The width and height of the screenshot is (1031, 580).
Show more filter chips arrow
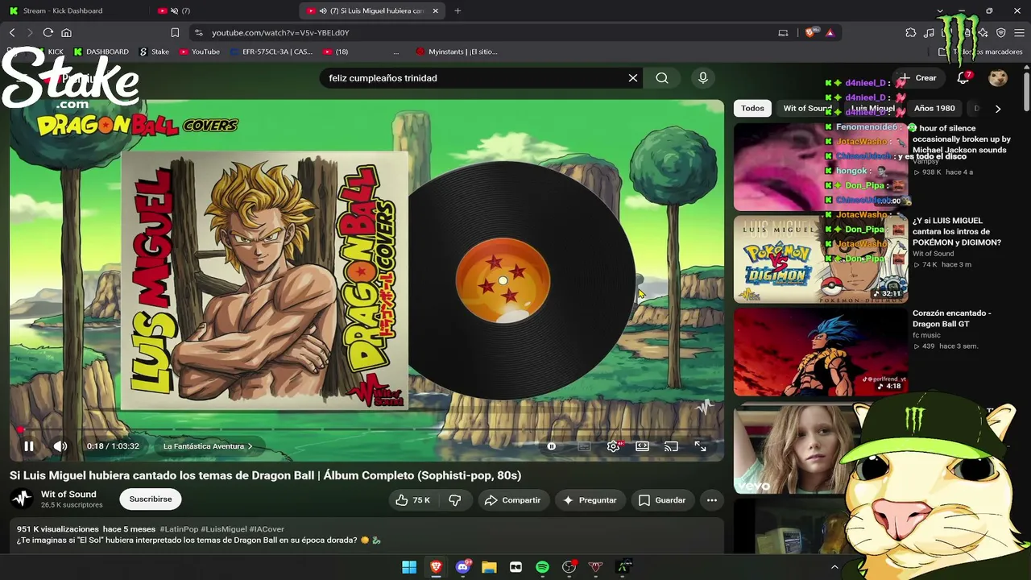click(x=998, y=108)
